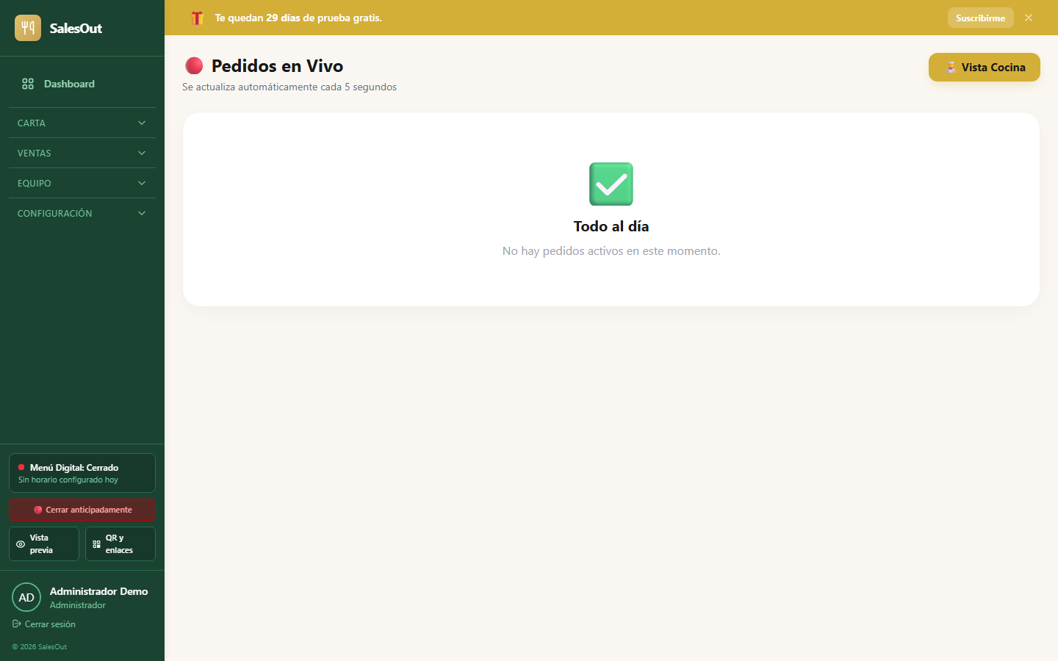This screenshot has height=661, width=1058.
Task: Click the AD user avatar
Action: 26,597
